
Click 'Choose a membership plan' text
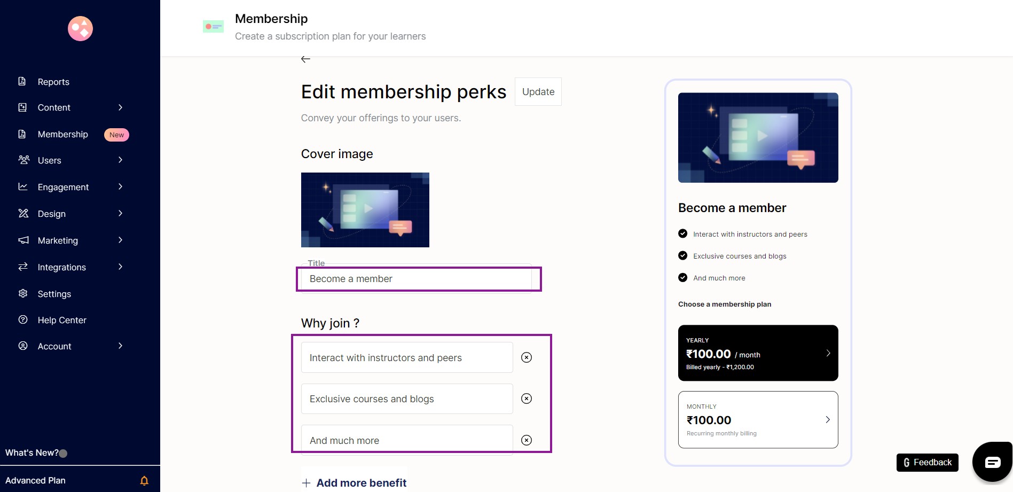click(x=725, y=304)
